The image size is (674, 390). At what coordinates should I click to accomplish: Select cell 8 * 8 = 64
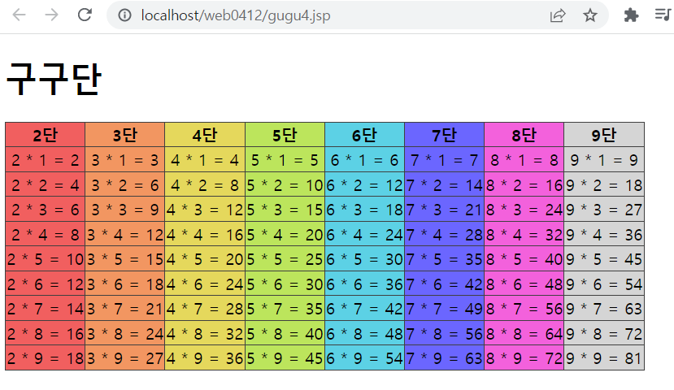pos(524,333)
